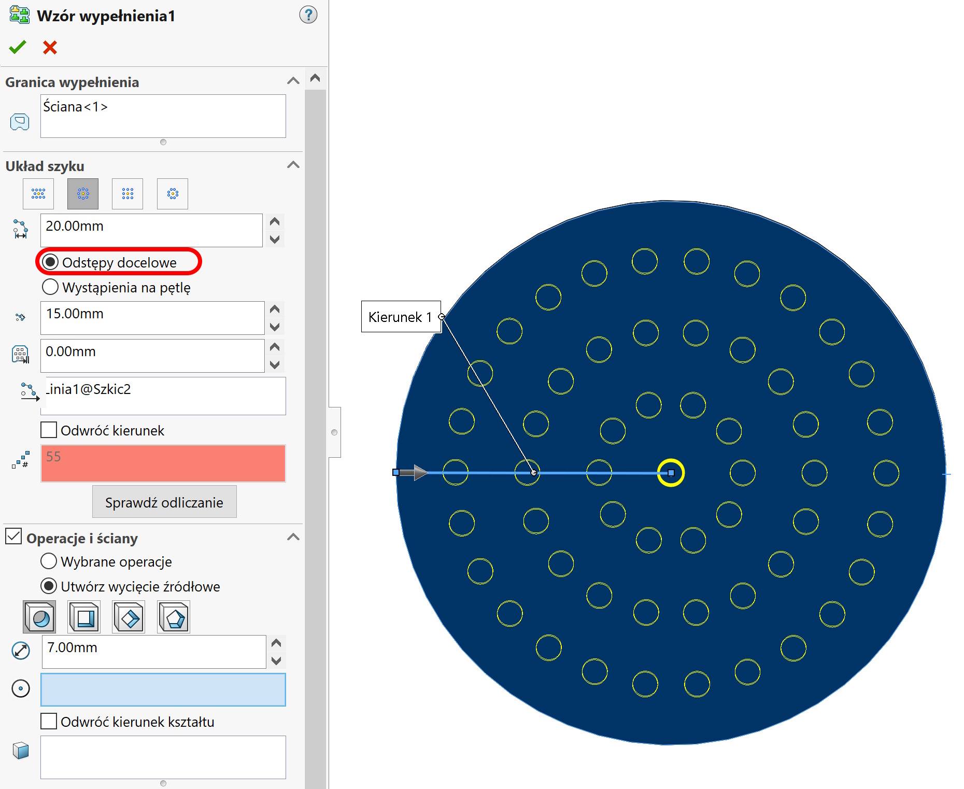This screenshot has width=964, height=789.
Task: Select the square pattern layout icon
Action: pyautogui.click(x=127, y=194)
